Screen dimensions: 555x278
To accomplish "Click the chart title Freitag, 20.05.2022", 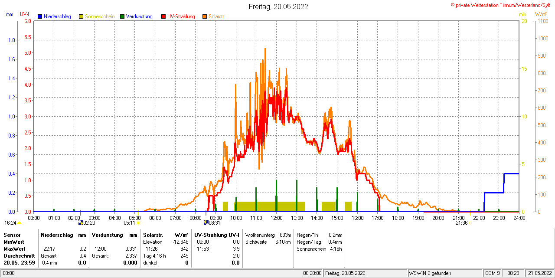I will (x=278, y=7).
